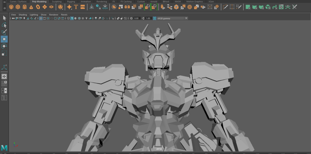Open the viewport Lighting menu
The height and width of the screenshot is (154, 311).
click(x=34, y=15)
